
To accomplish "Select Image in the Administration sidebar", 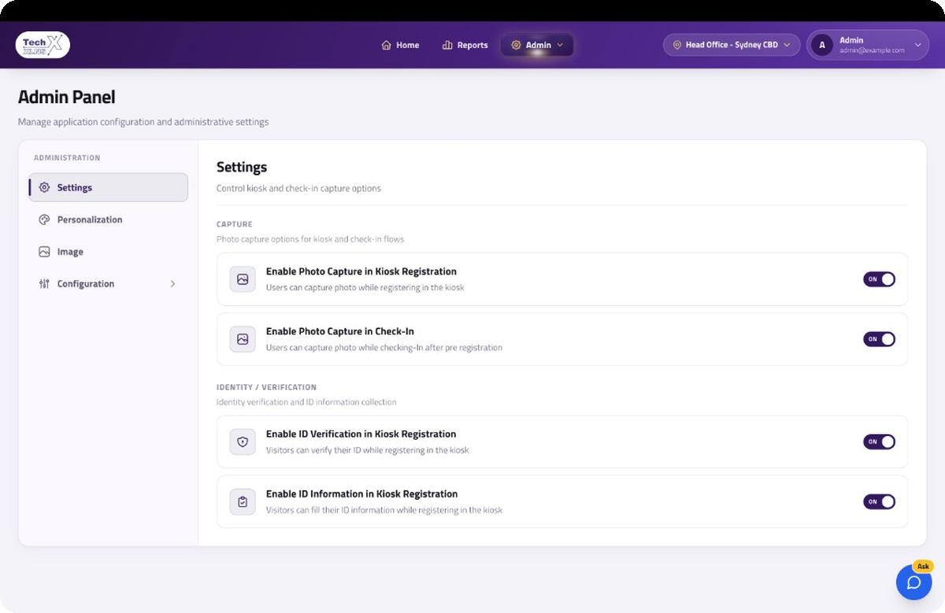I will click(109, 252).
